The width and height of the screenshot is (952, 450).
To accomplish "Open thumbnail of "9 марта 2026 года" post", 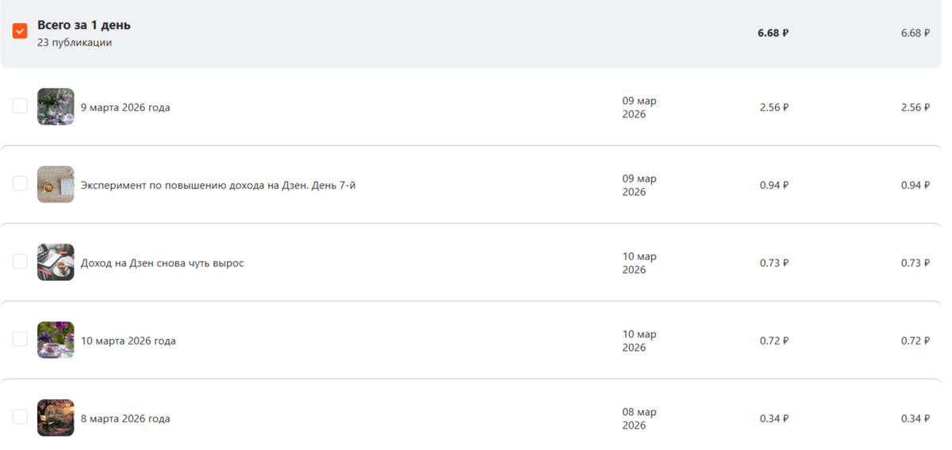I will coord(56,106).
